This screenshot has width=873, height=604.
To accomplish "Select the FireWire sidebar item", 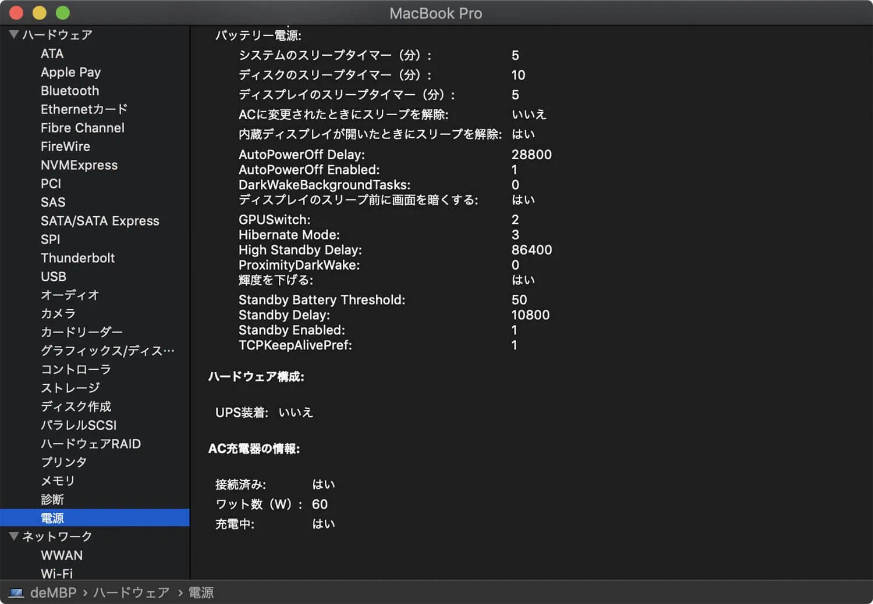I will tap(65, 146).
